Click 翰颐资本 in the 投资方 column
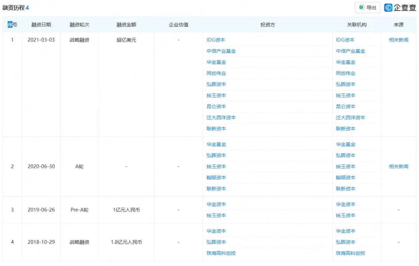The height and width of the screenshot is (266, 419). [x=216, y=178]
